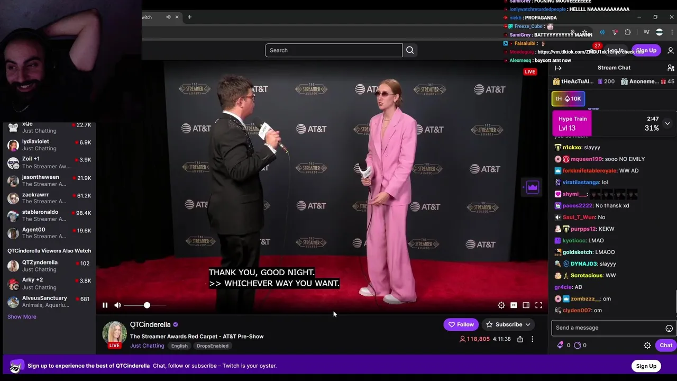Click in the Send a message box

tap(608, 328)
